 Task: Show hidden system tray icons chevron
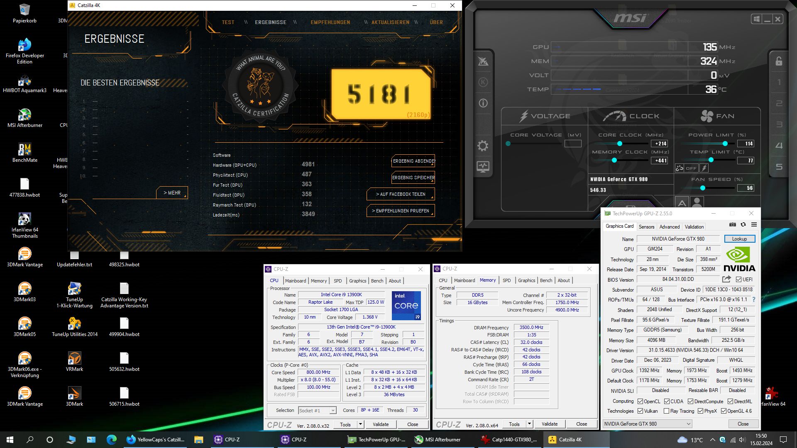pyautogui.click(x=712, y=440)
